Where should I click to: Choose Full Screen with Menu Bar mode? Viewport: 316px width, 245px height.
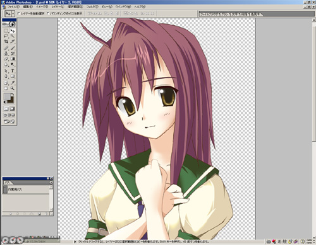[x=9, y=115]
